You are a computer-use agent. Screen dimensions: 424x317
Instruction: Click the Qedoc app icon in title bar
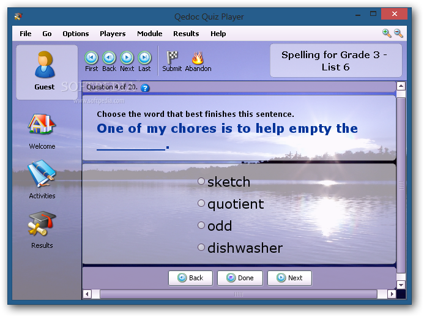coord(18,17)
